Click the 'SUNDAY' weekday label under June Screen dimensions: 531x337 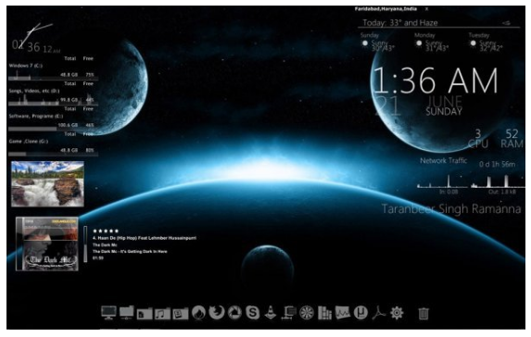click(444, 112)
